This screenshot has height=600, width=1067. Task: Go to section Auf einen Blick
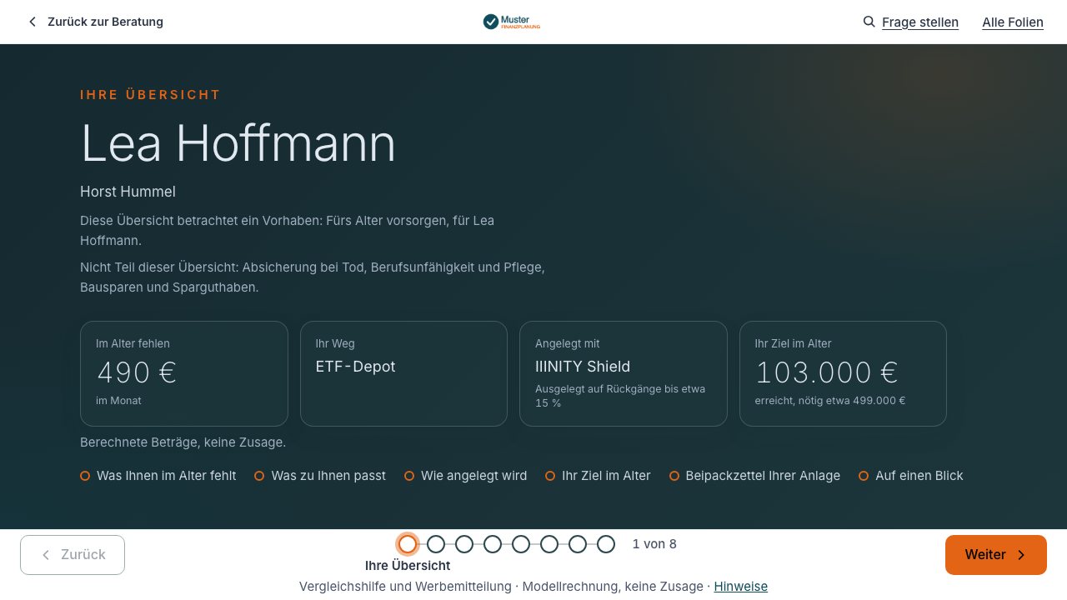click(x=911, y=476)
